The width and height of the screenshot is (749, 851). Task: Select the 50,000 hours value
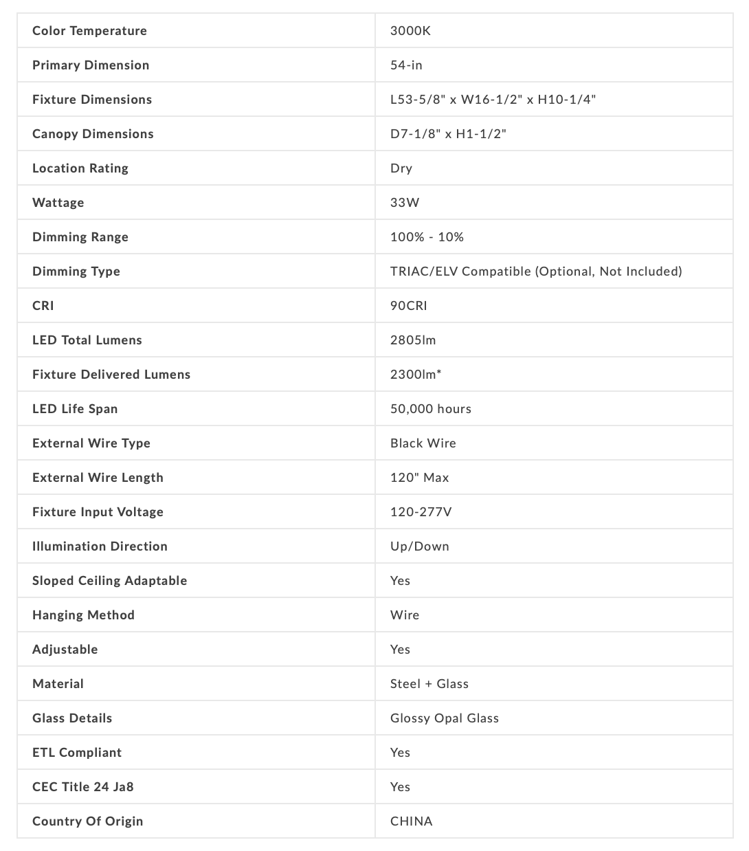[x=431, y=409]
